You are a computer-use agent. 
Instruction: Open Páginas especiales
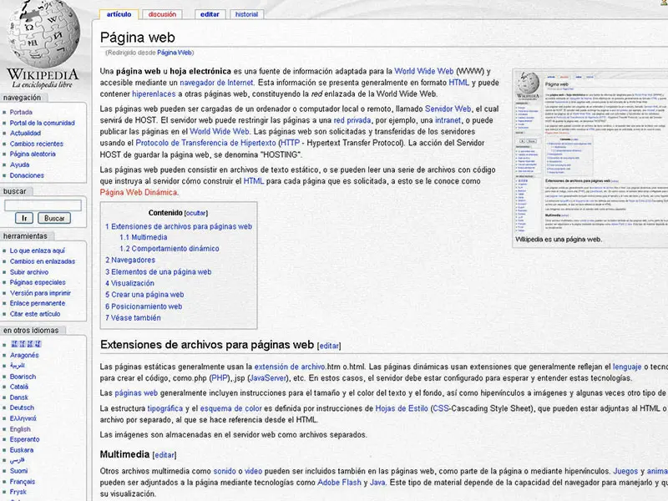click(x=38, y=282)
